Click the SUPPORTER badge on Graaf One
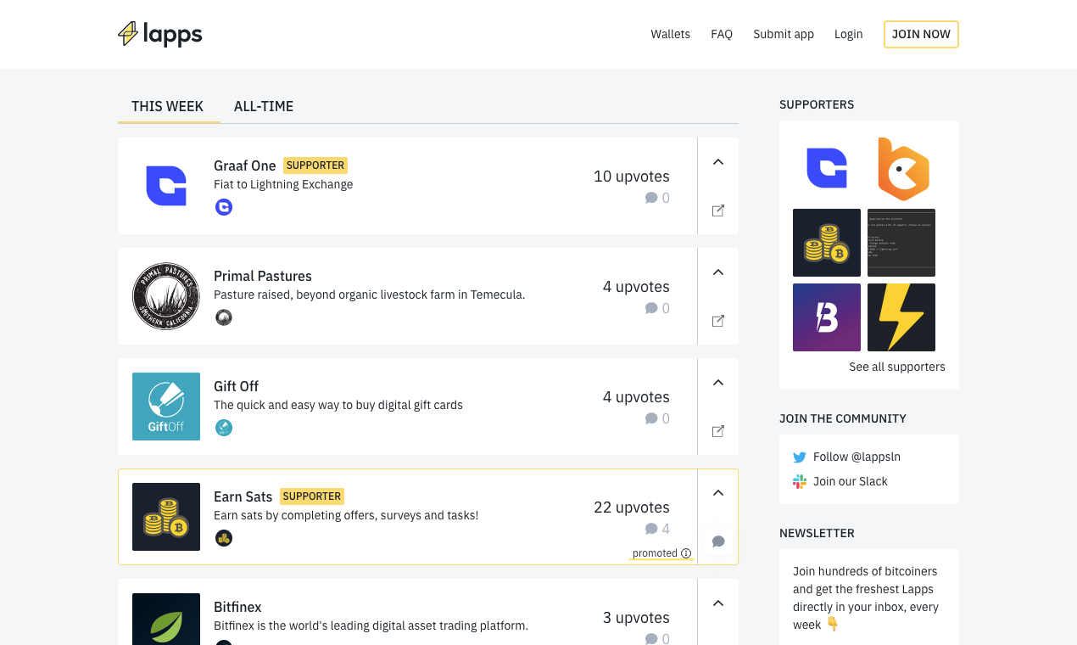Image resolution: width=1077 pixels, height=645 pixels. pyautogui.click(x=315, y=165)
